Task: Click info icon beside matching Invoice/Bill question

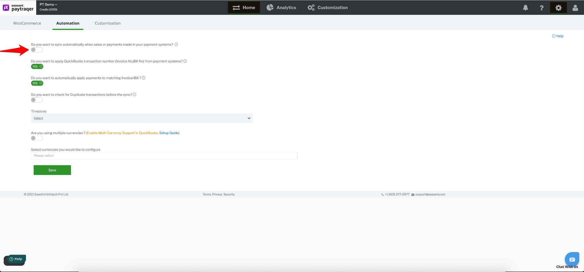Action: click(144, 78)
